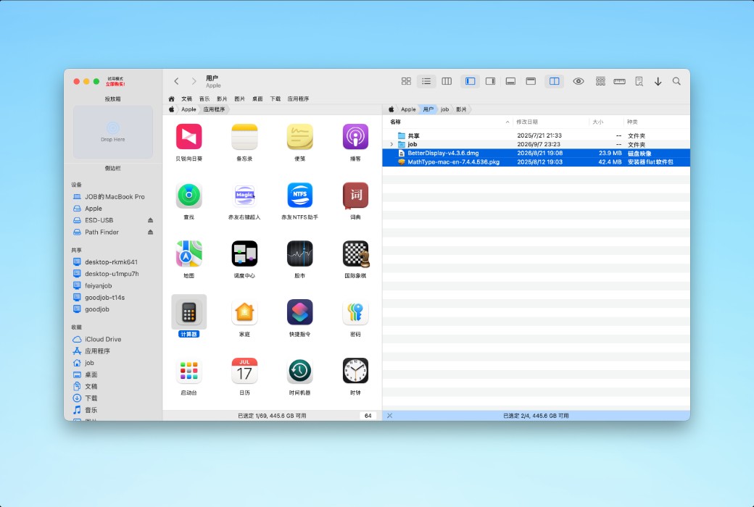Select MathType-mac-en-7.4.4.536.pkg file row

(536, 162)
